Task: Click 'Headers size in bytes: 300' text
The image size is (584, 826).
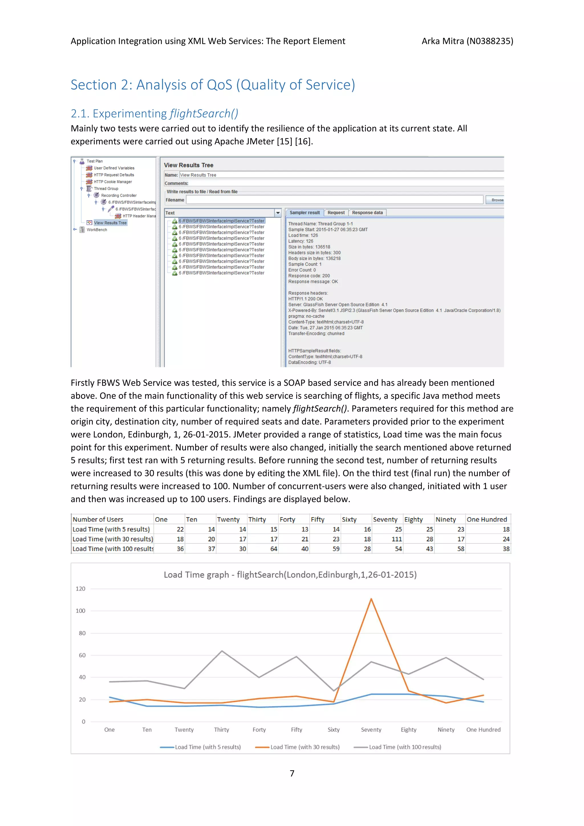Action: 315,253
